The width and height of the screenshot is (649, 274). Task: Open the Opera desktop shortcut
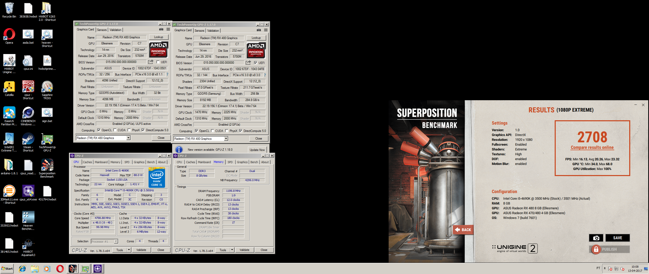[9, 36]
